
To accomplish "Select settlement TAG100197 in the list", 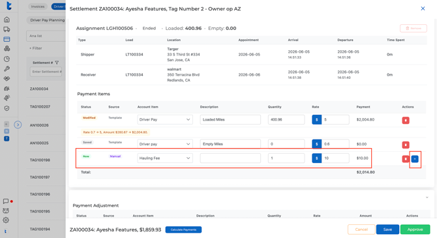I will tap(40, 177).
